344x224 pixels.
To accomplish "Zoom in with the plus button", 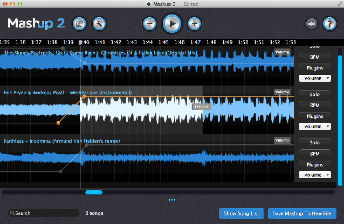I will click(194, 24).
